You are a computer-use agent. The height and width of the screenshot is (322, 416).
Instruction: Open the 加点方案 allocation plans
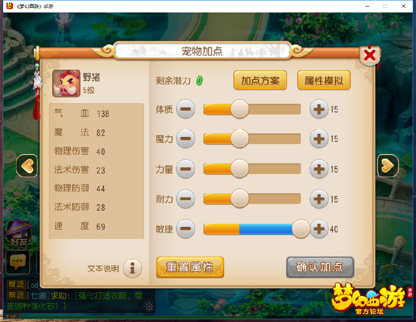tap(260, 80)
